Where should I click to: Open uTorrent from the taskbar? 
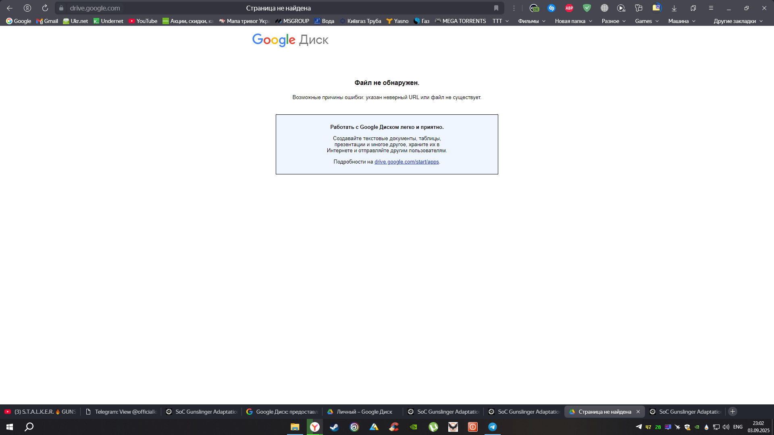pos(433,427)
